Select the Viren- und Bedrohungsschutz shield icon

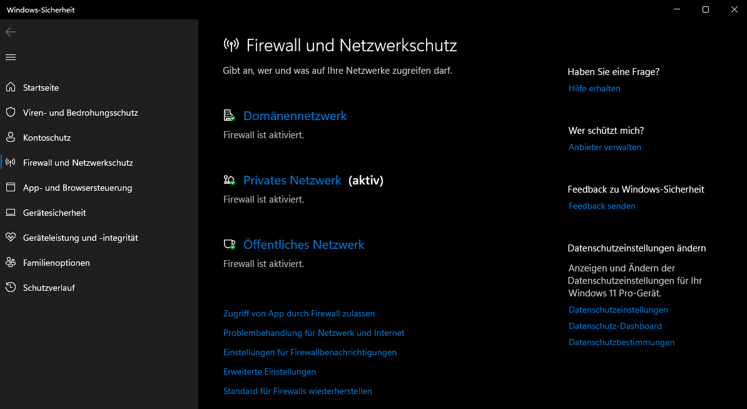[x=10, y=112]
